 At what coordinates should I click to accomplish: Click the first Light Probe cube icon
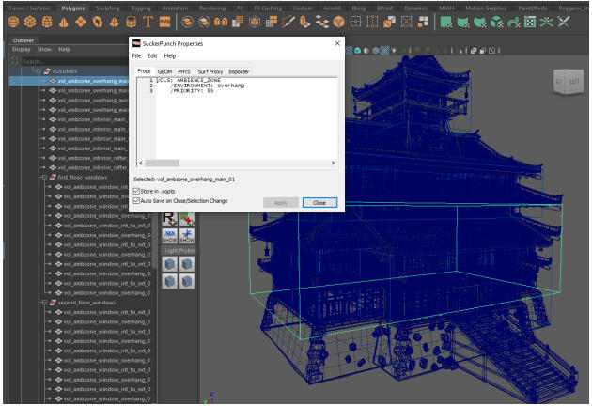170,265
